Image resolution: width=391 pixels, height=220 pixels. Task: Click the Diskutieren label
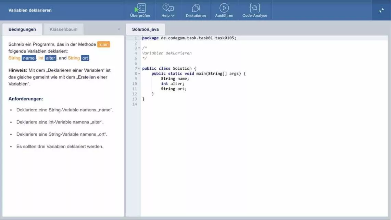(196, 16)
